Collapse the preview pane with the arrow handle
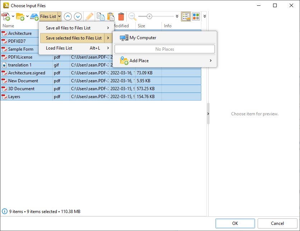Viewport: 300px width, 231px height. [x=208, y=114]
